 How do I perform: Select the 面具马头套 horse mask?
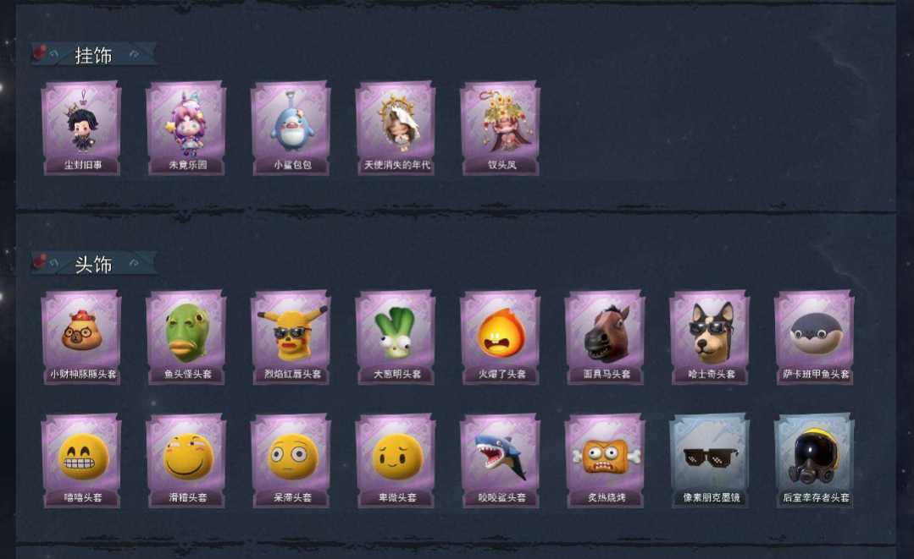(x=605, y=337)
